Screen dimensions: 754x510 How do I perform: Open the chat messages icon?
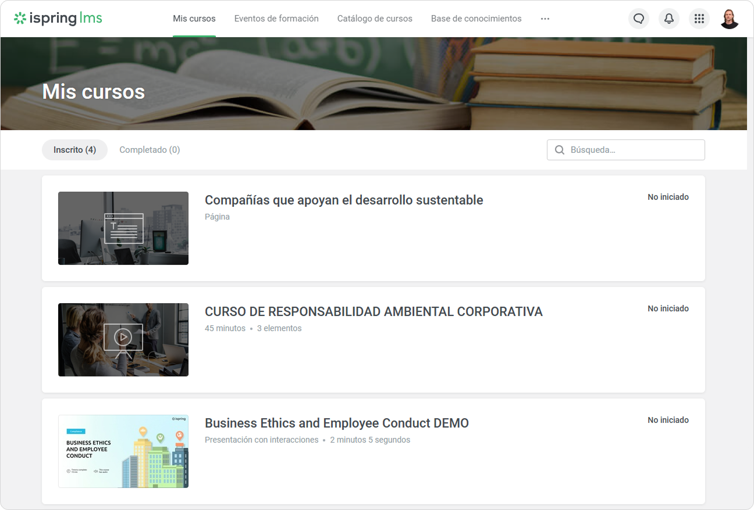[639, 19]
